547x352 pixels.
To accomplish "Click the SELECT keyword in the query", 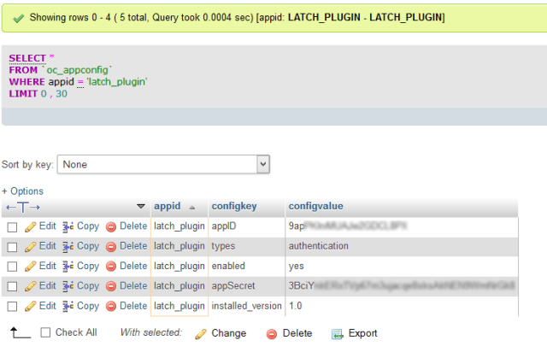I will pos(27,58).
